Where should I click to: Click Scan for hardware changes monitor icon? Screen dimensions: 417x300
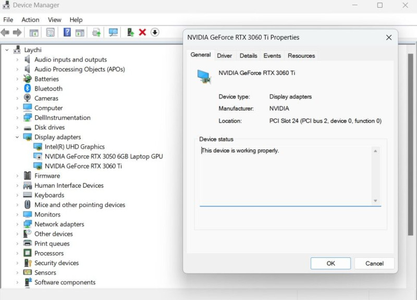click(x=113, y=32)
